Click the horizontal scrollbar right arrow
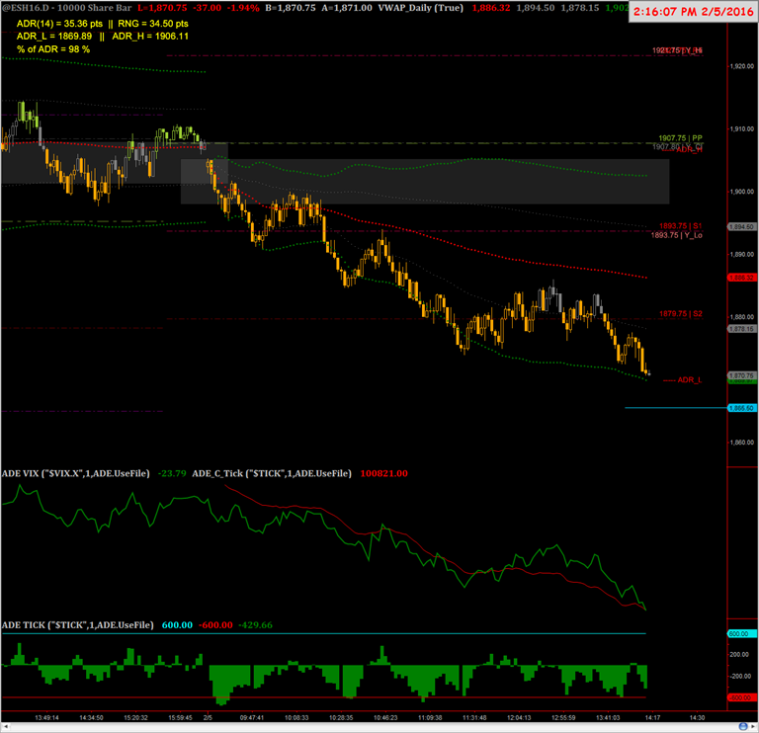 point(753,727)
